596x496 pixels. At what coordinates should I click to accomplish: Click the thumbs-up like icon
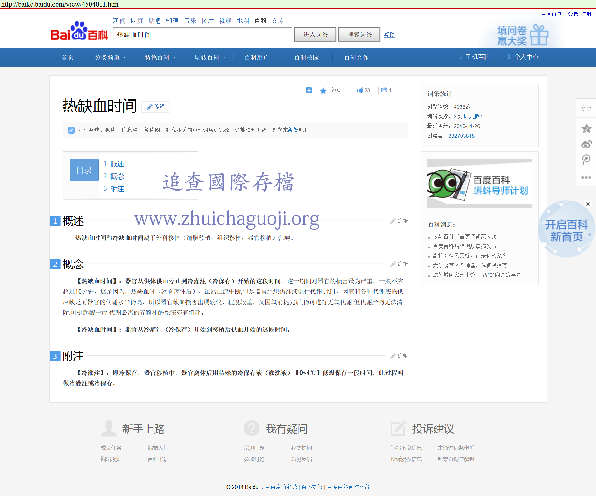(360, 90)
